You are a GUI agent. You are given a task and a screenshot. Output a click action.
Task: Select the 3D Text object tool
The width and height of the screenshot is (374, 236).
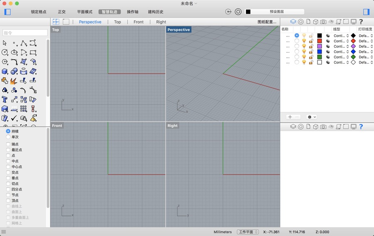point(5,99)
